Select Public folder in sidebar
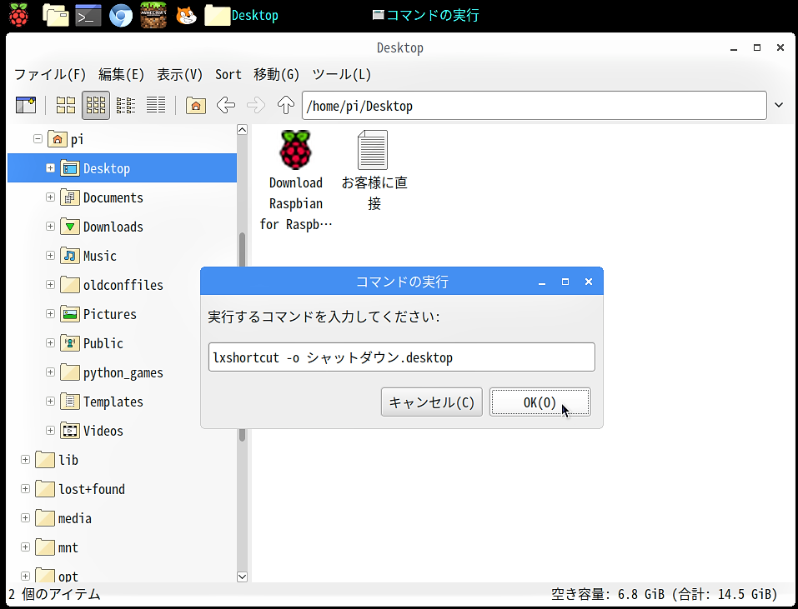Image resolution: width=798 pixels, height=609 pixels. click(x=92, y=343)
